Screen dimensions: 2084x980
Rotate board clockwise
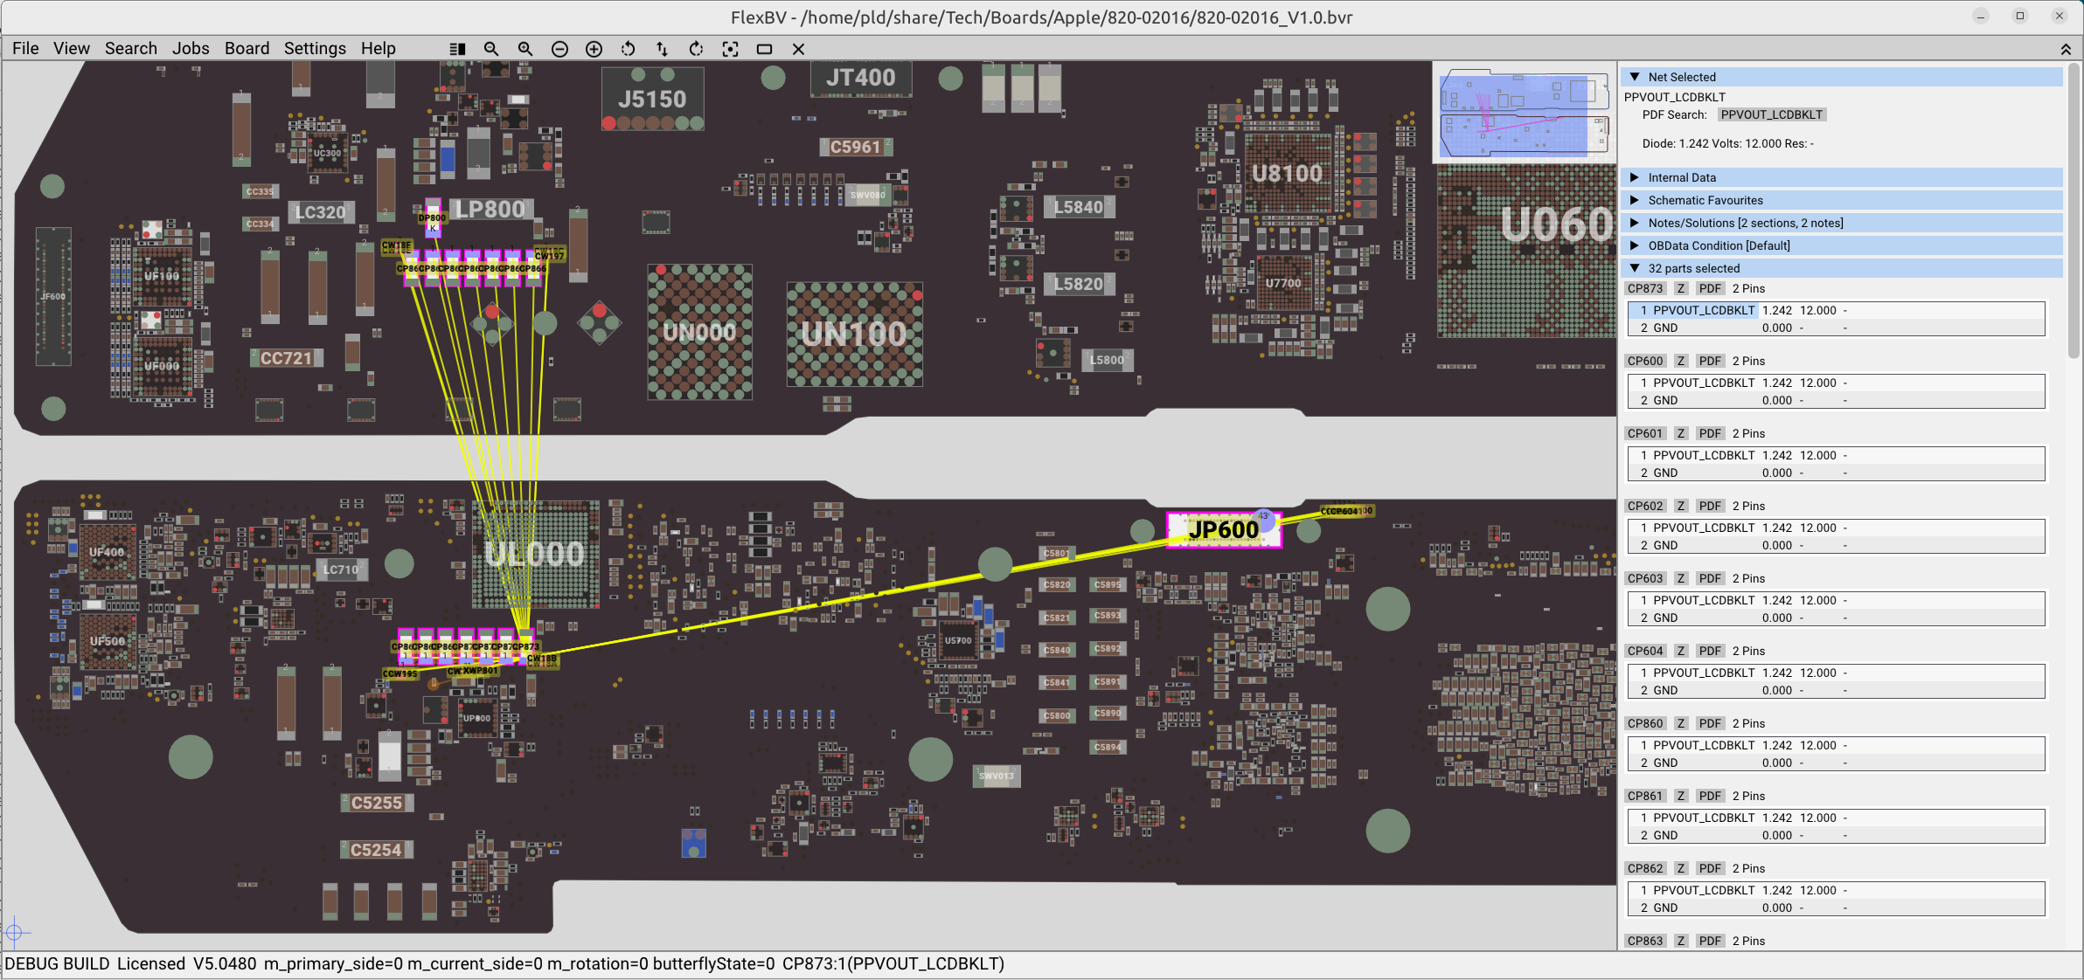point(696,49)
